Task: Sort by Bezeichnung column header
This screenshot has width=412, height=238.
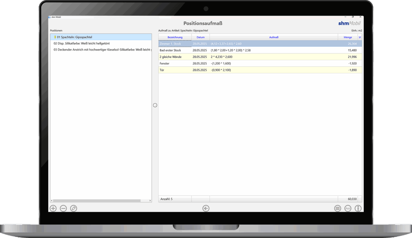Action: (x=175, y=37)
